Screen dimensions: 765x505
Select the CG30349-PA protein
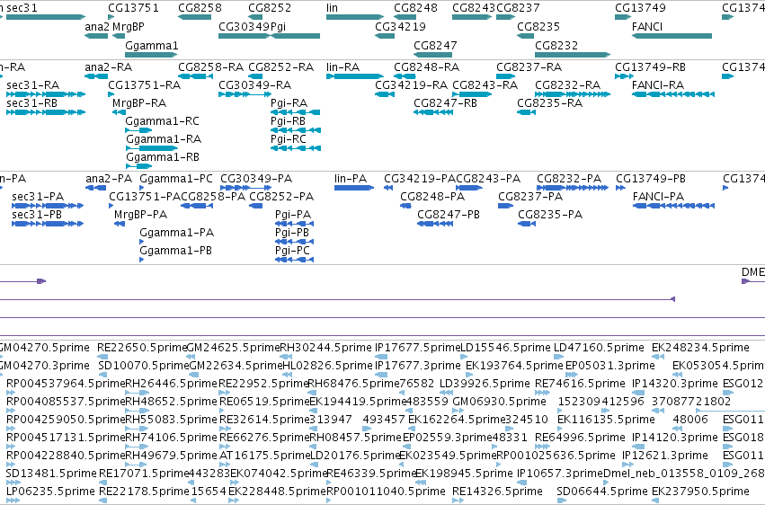click(246, 188)
